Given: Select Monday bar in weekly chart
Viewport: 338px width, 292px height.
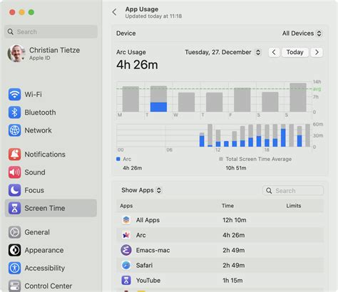Looking at the screenshot, I should [x=130, y=99].
